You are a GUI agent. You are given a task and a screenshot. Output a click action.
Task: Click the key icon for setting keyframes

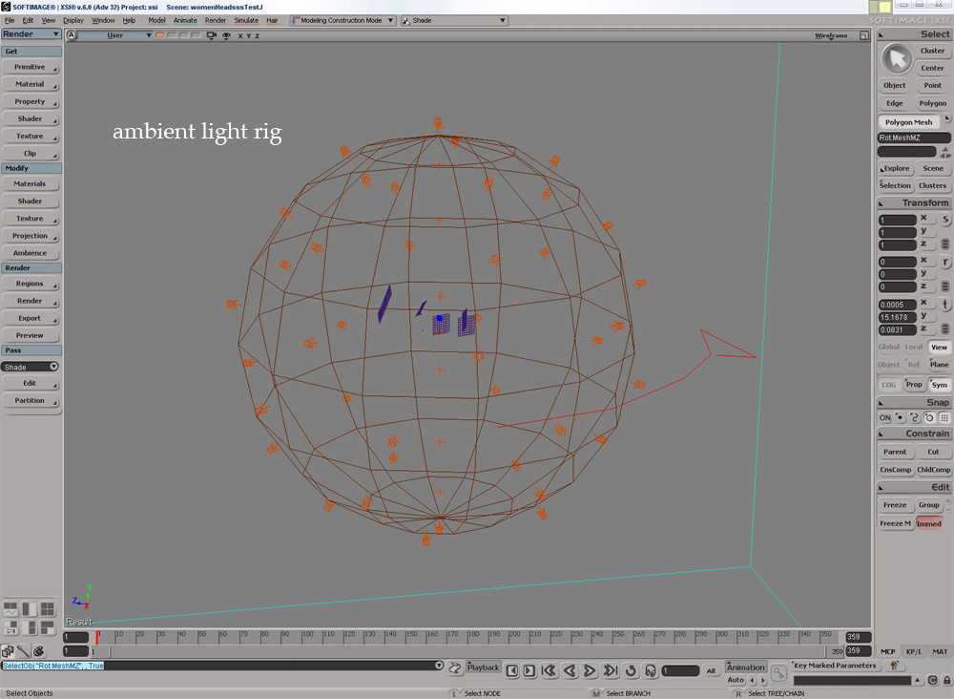778,673
